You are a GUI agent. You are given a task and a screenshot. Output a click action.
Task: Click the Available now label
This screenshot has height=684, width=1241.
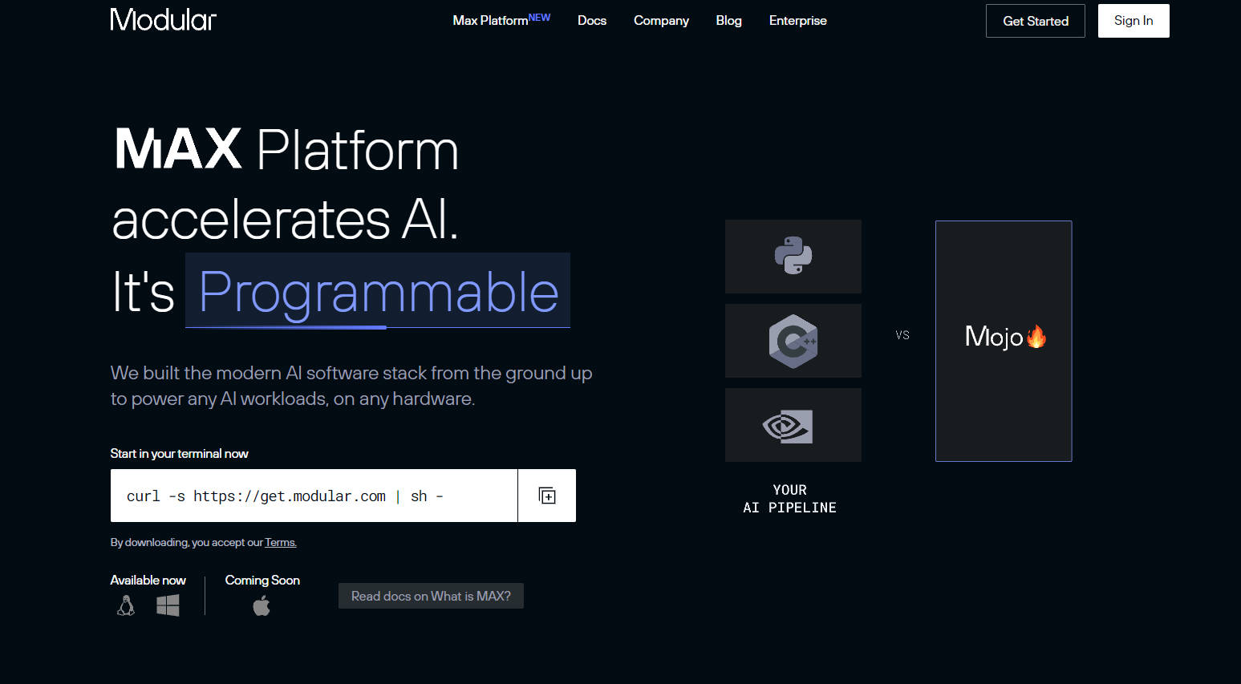pos(148,581)
